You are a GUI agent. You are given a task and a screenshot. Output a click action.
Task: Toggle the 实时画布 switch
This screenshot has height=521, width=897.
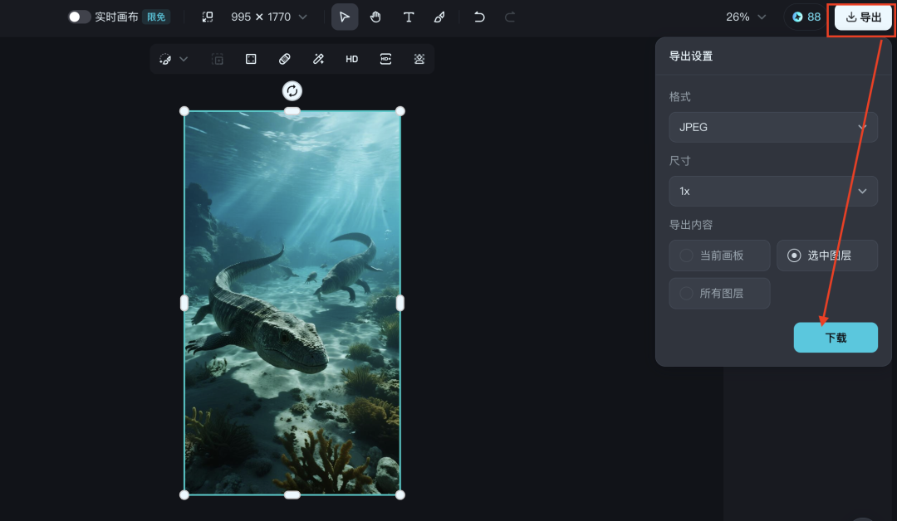point(79,17)
